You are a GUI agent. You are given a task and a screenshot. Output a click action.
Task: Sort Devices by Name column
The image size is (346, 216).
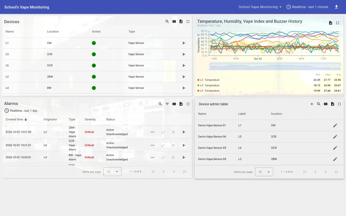coord(9,31)
